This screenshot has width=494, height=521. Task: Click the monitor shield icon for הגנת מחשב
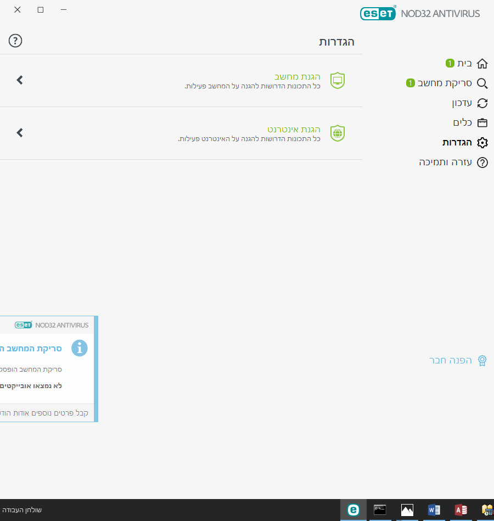pyautogui.click(x=338, y=80)
